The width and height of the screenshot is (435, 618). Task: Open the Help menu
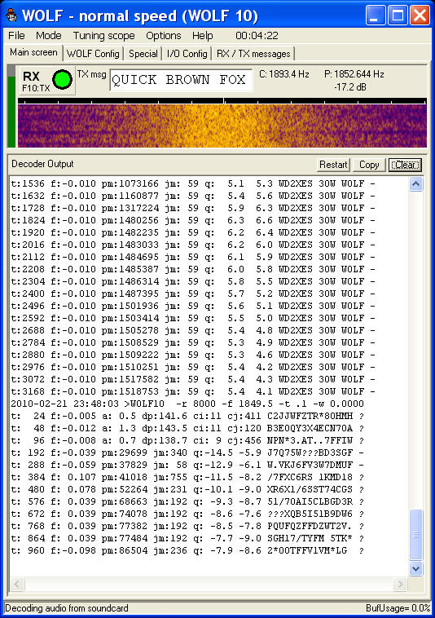(x=202, y=36)
